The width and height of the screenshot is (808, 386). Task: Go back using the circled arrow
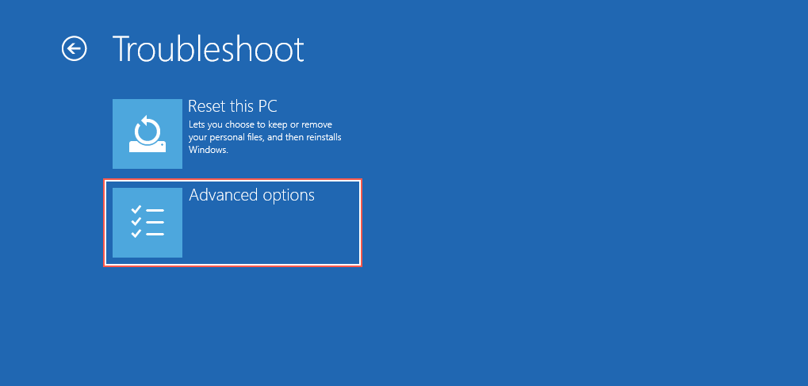pos(74,49)
